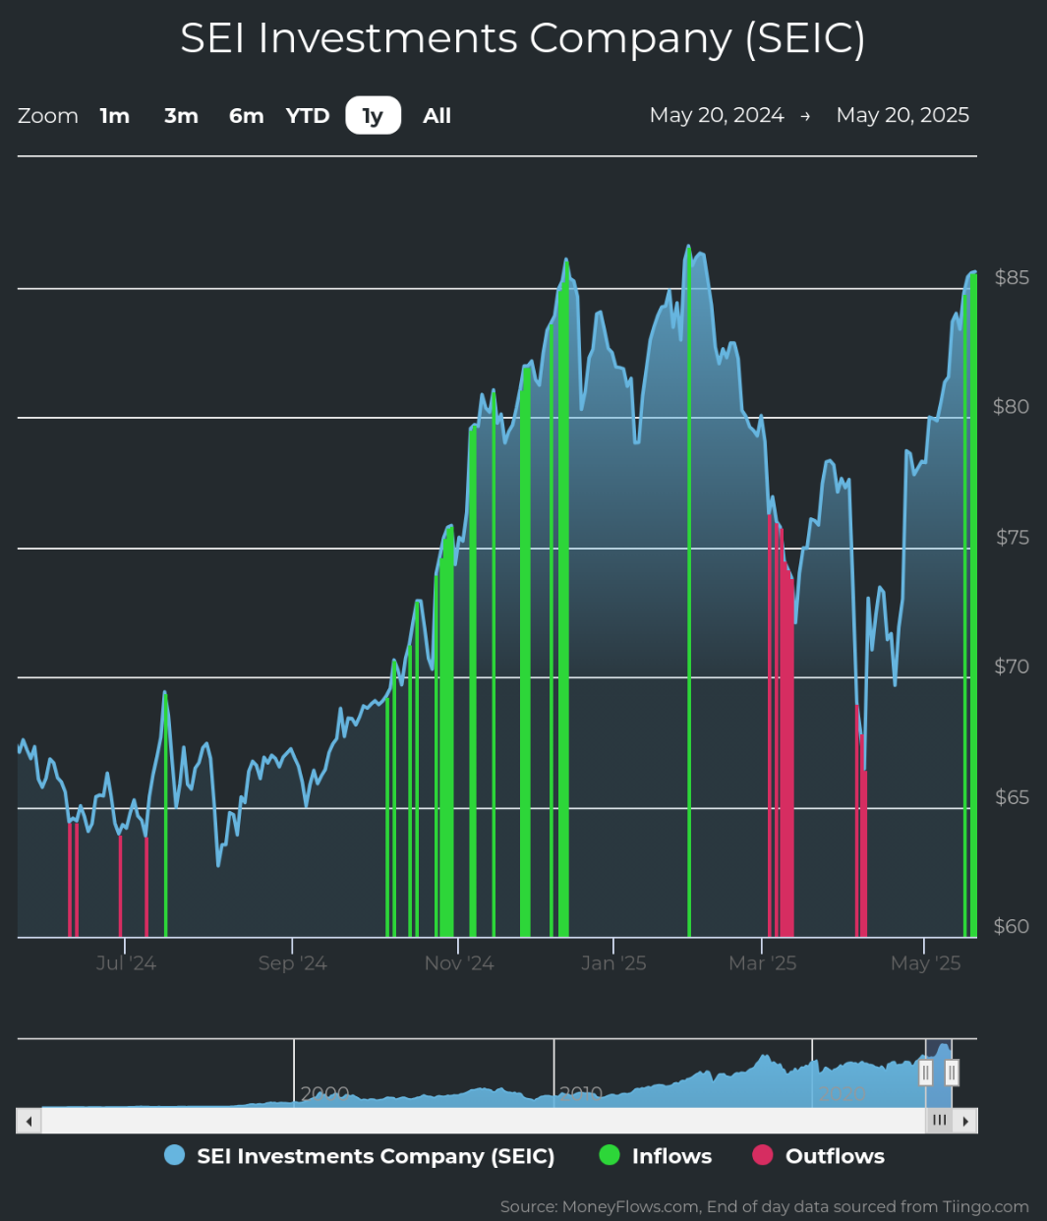
Task: Click the 2010 marker in navigator
Action: [580, 1093]
